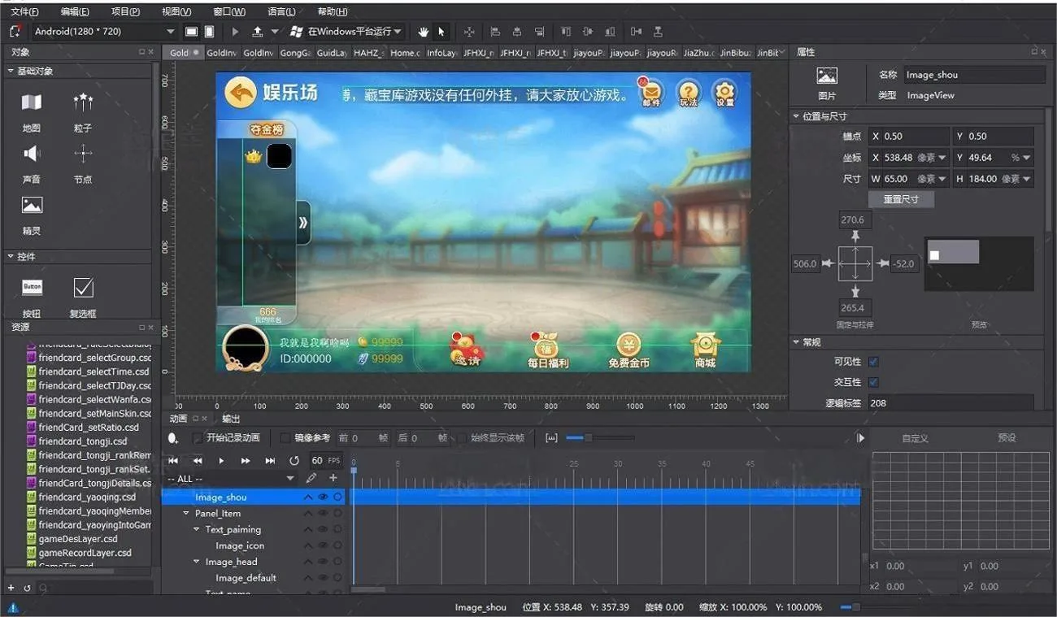Click the plus icon to add animation
Viewport: 1057px width, 617px height.
(x=333, y=478)
